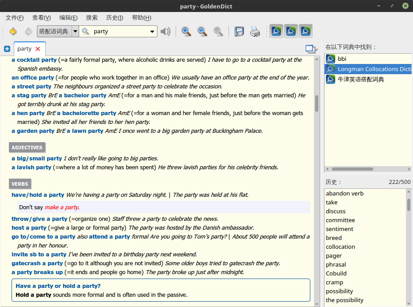
Task: Click the back navigation arrow
Action: tap(13, 32)
